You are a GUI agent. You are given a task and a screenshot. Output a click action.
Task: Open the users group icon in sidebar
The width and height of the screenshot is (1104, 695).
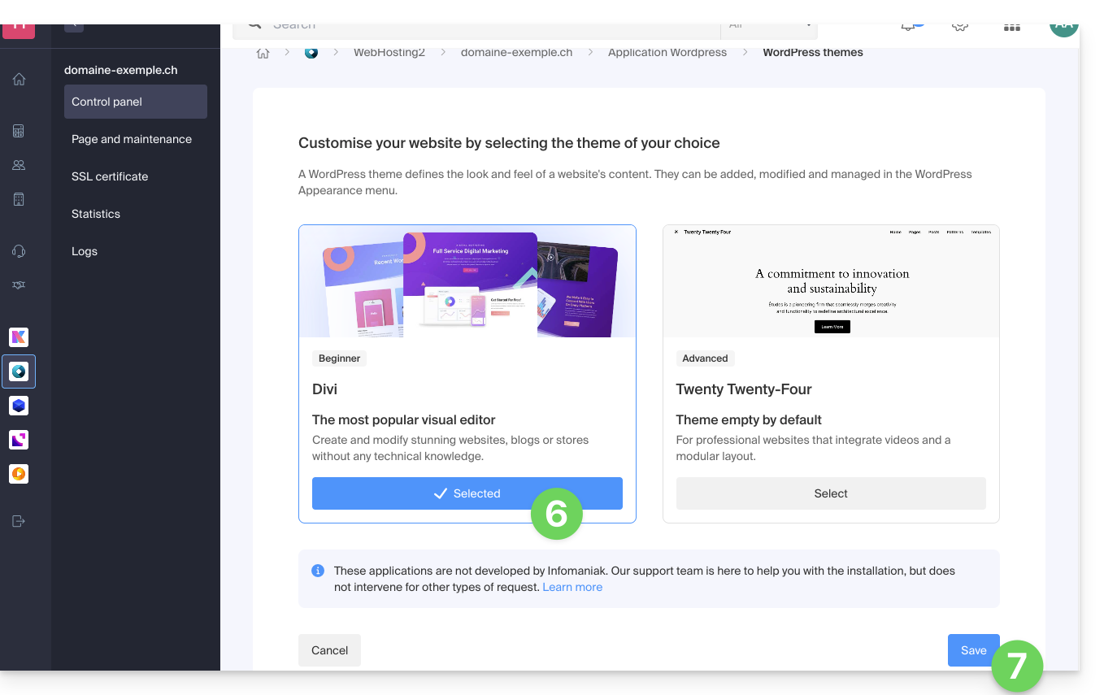(19, 165)
